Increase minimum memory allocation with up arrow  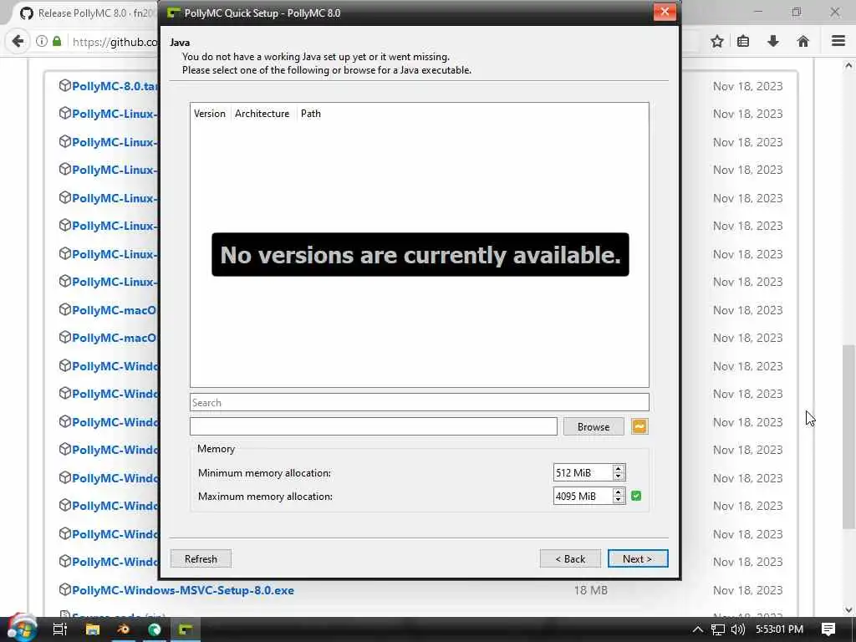[618, 468]
